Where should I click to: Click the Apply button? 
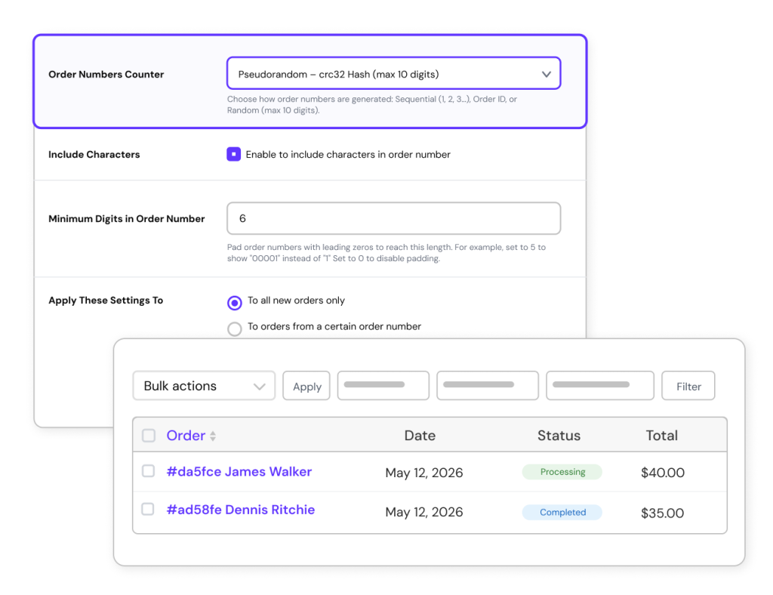point(306,386)
